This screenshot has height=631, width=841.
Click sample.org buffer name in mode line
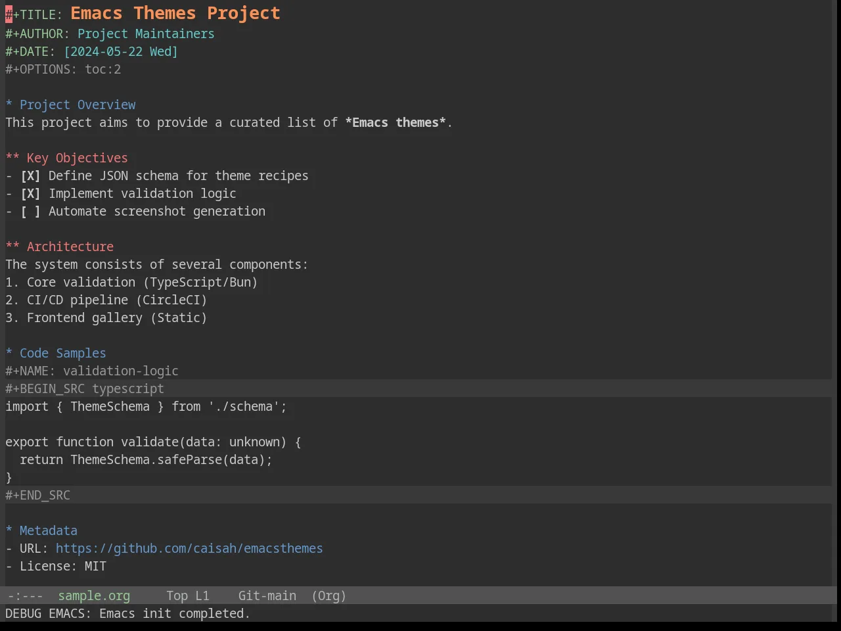coord(94,596)
